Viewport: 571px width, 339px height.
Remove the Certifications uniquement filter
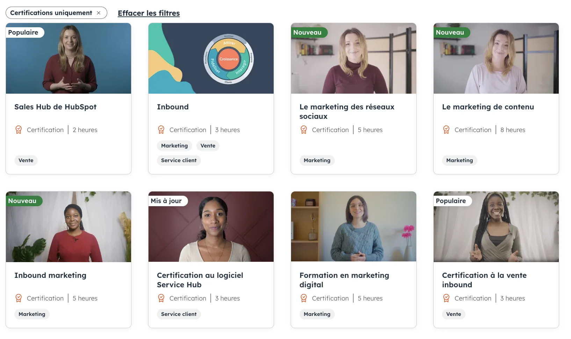coord(98,13)
